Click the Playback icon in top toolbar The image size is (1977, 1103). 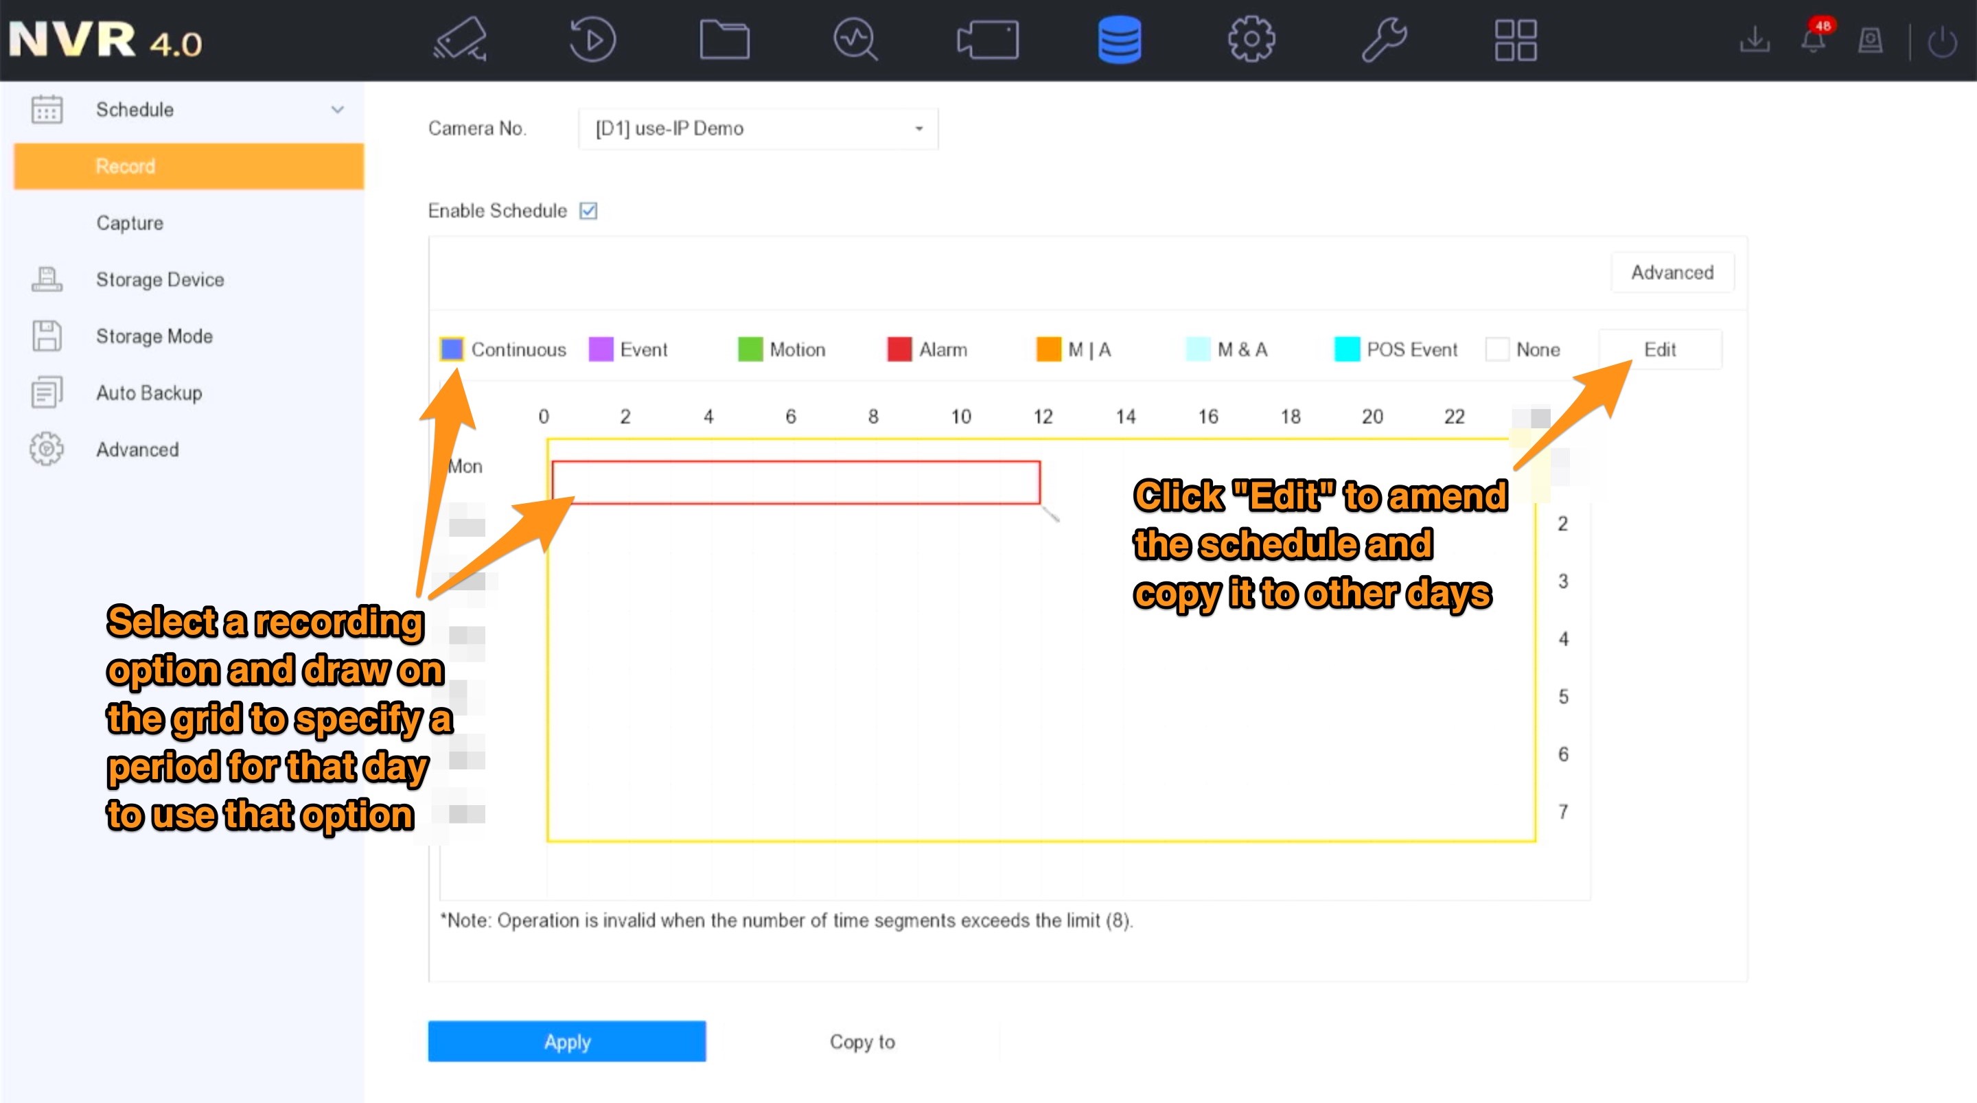click(x=593, y=40)
